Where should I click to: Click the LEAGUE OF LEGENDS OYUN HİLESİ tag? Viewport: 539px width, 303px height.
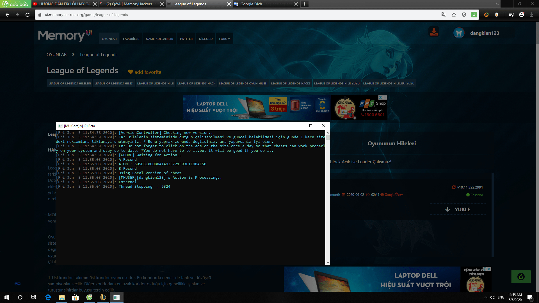point(243,83)
